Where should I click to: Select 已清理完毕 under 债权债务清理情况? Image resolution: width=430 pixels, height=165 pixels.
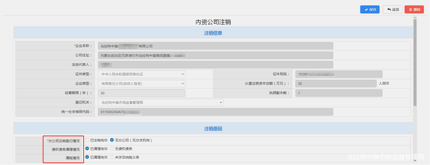pos(87,149)
